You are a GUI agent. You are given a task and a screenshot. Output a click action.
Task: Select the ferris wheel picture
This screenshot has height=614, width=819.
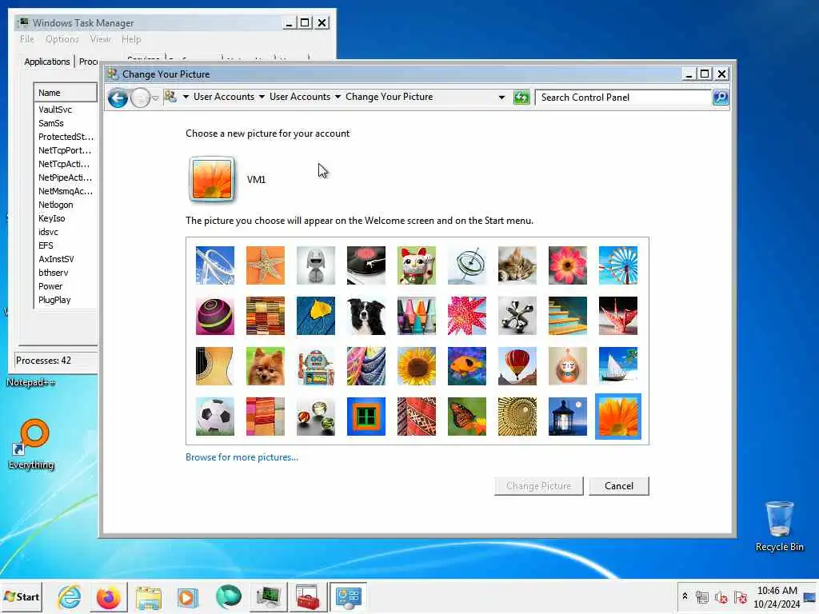pos(618,265)
